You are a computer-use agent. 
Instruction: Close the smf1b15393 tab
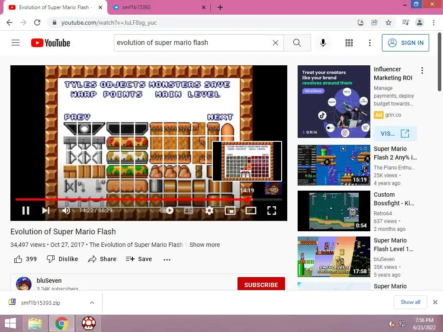[x=203, y=8]
